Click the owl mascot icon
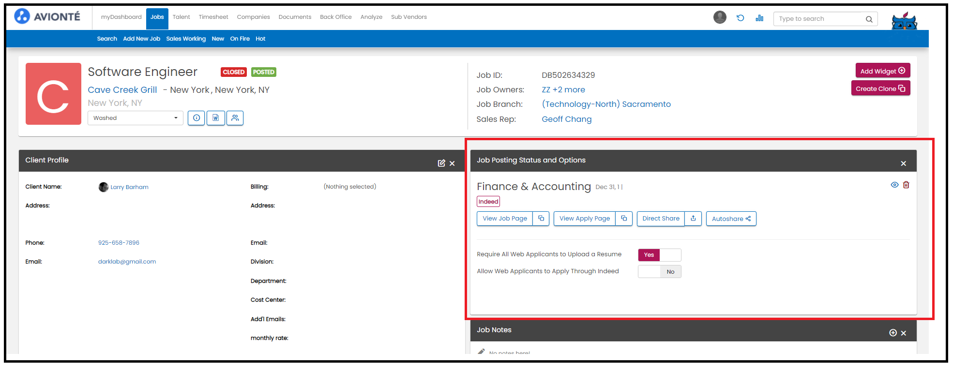 (904, 21)
